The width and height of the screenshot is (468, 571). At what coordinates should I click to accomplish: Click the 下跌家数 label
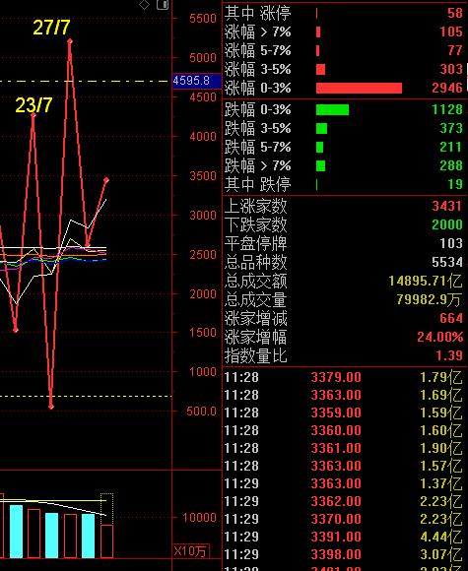coord(255,224)
